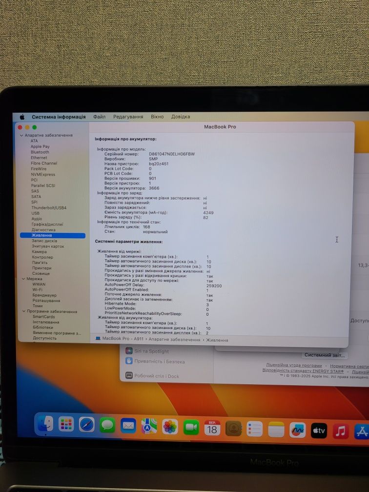Click Апаратне забезпечення in path bar
Image resolution: width=369 pixels, height=492 pixels.
(x=174, y=340)
